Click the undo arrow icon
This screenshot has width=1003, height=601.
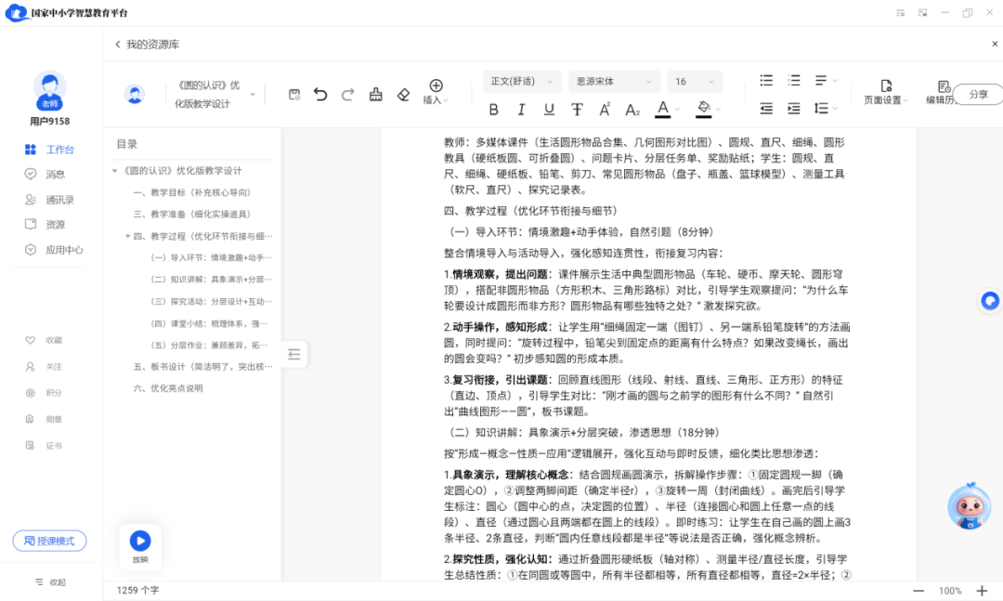click(320, 94)
